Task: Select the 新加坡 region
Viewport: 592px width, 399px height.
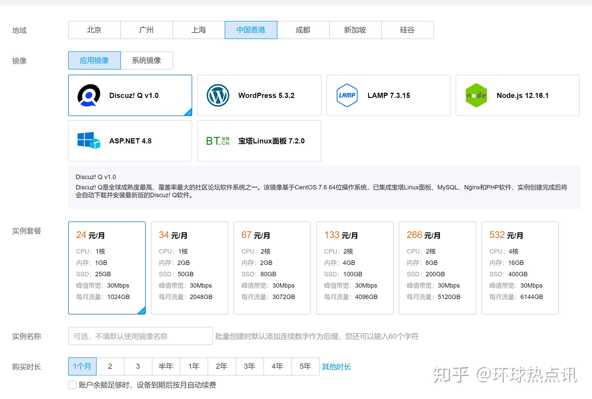Action: (355, 30)
